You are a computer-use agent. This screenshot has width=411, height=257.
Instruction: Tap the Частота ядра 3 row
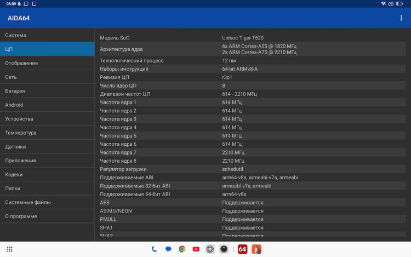253,119
